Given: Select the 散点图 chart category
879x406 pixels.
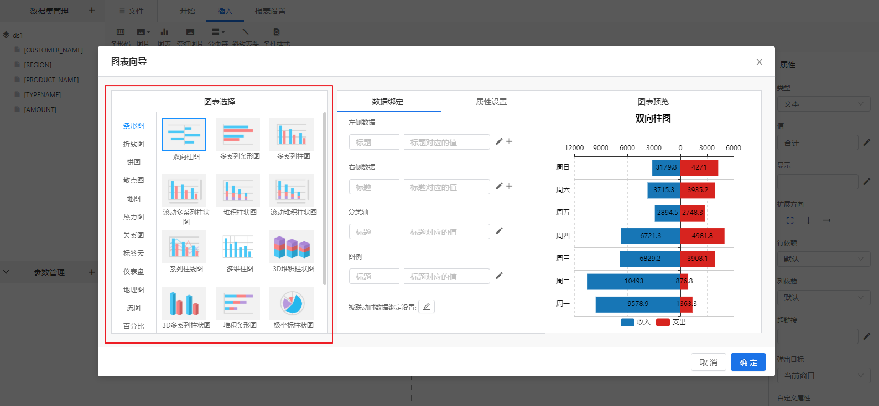Looking at the screenshot, I should tap(134, 180).
